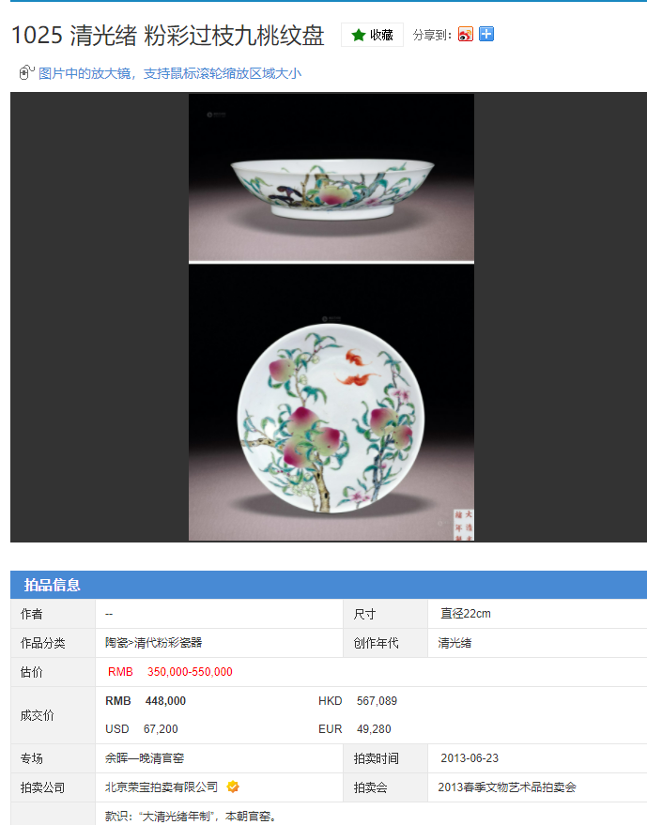The image size is (647, 825).
Task: Open 北京荣宝拍卖有限公司 company link
Action: coord(162,787)
